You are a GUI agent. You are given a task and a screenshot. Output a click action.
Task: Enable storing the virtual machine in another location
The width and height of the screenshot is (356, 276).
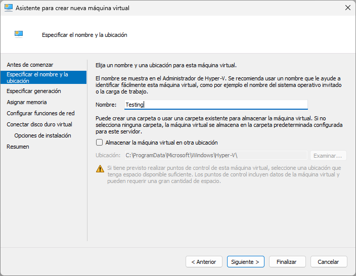(x=100, y=143)
